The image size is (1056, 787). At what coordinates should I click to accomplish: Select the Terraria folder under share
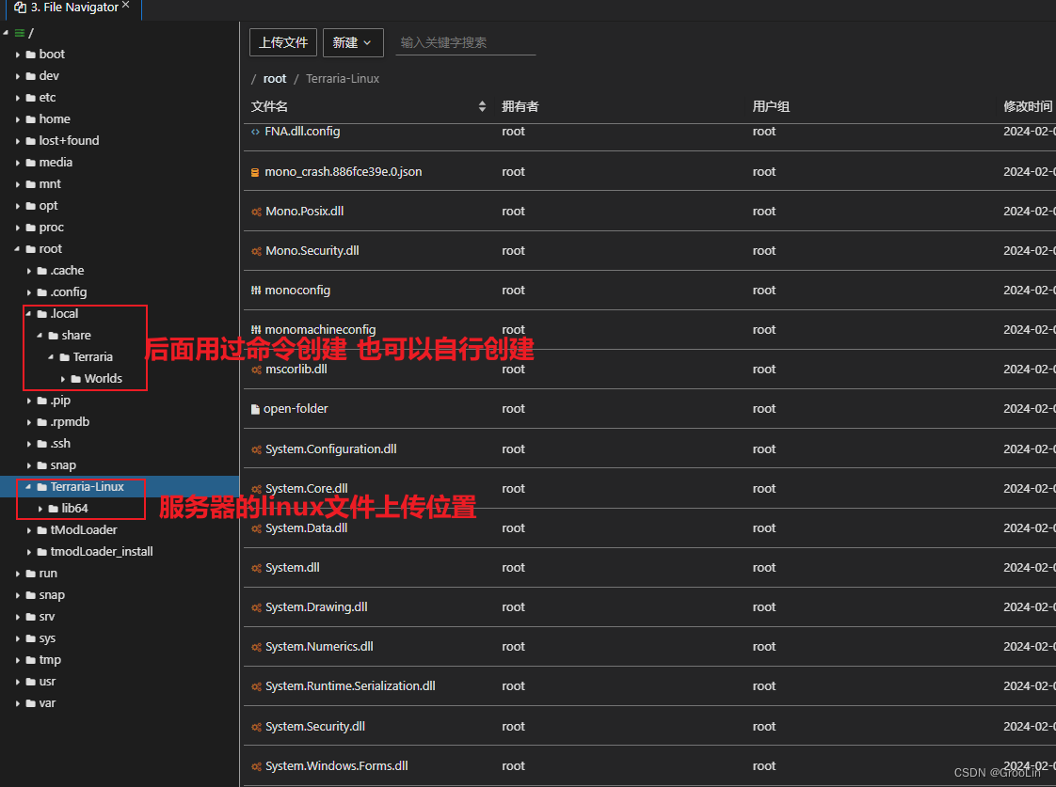pyautogui.click(x=93, y=358)
